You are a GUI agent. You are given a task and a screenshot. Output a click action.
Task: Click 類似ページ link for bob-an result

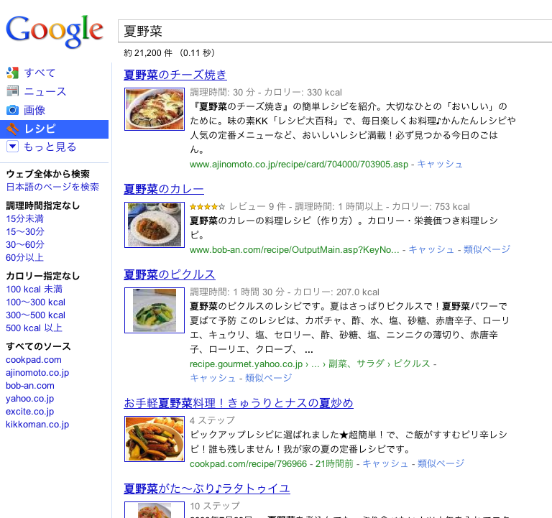coord(487,249)
